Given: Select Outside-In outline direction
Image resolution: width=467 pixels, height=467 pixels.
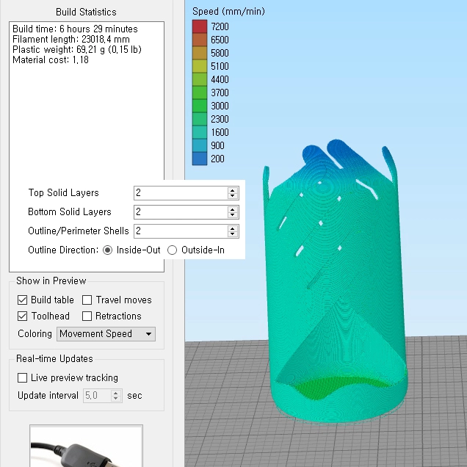Looking at the screenshot, I should point(173,250).
